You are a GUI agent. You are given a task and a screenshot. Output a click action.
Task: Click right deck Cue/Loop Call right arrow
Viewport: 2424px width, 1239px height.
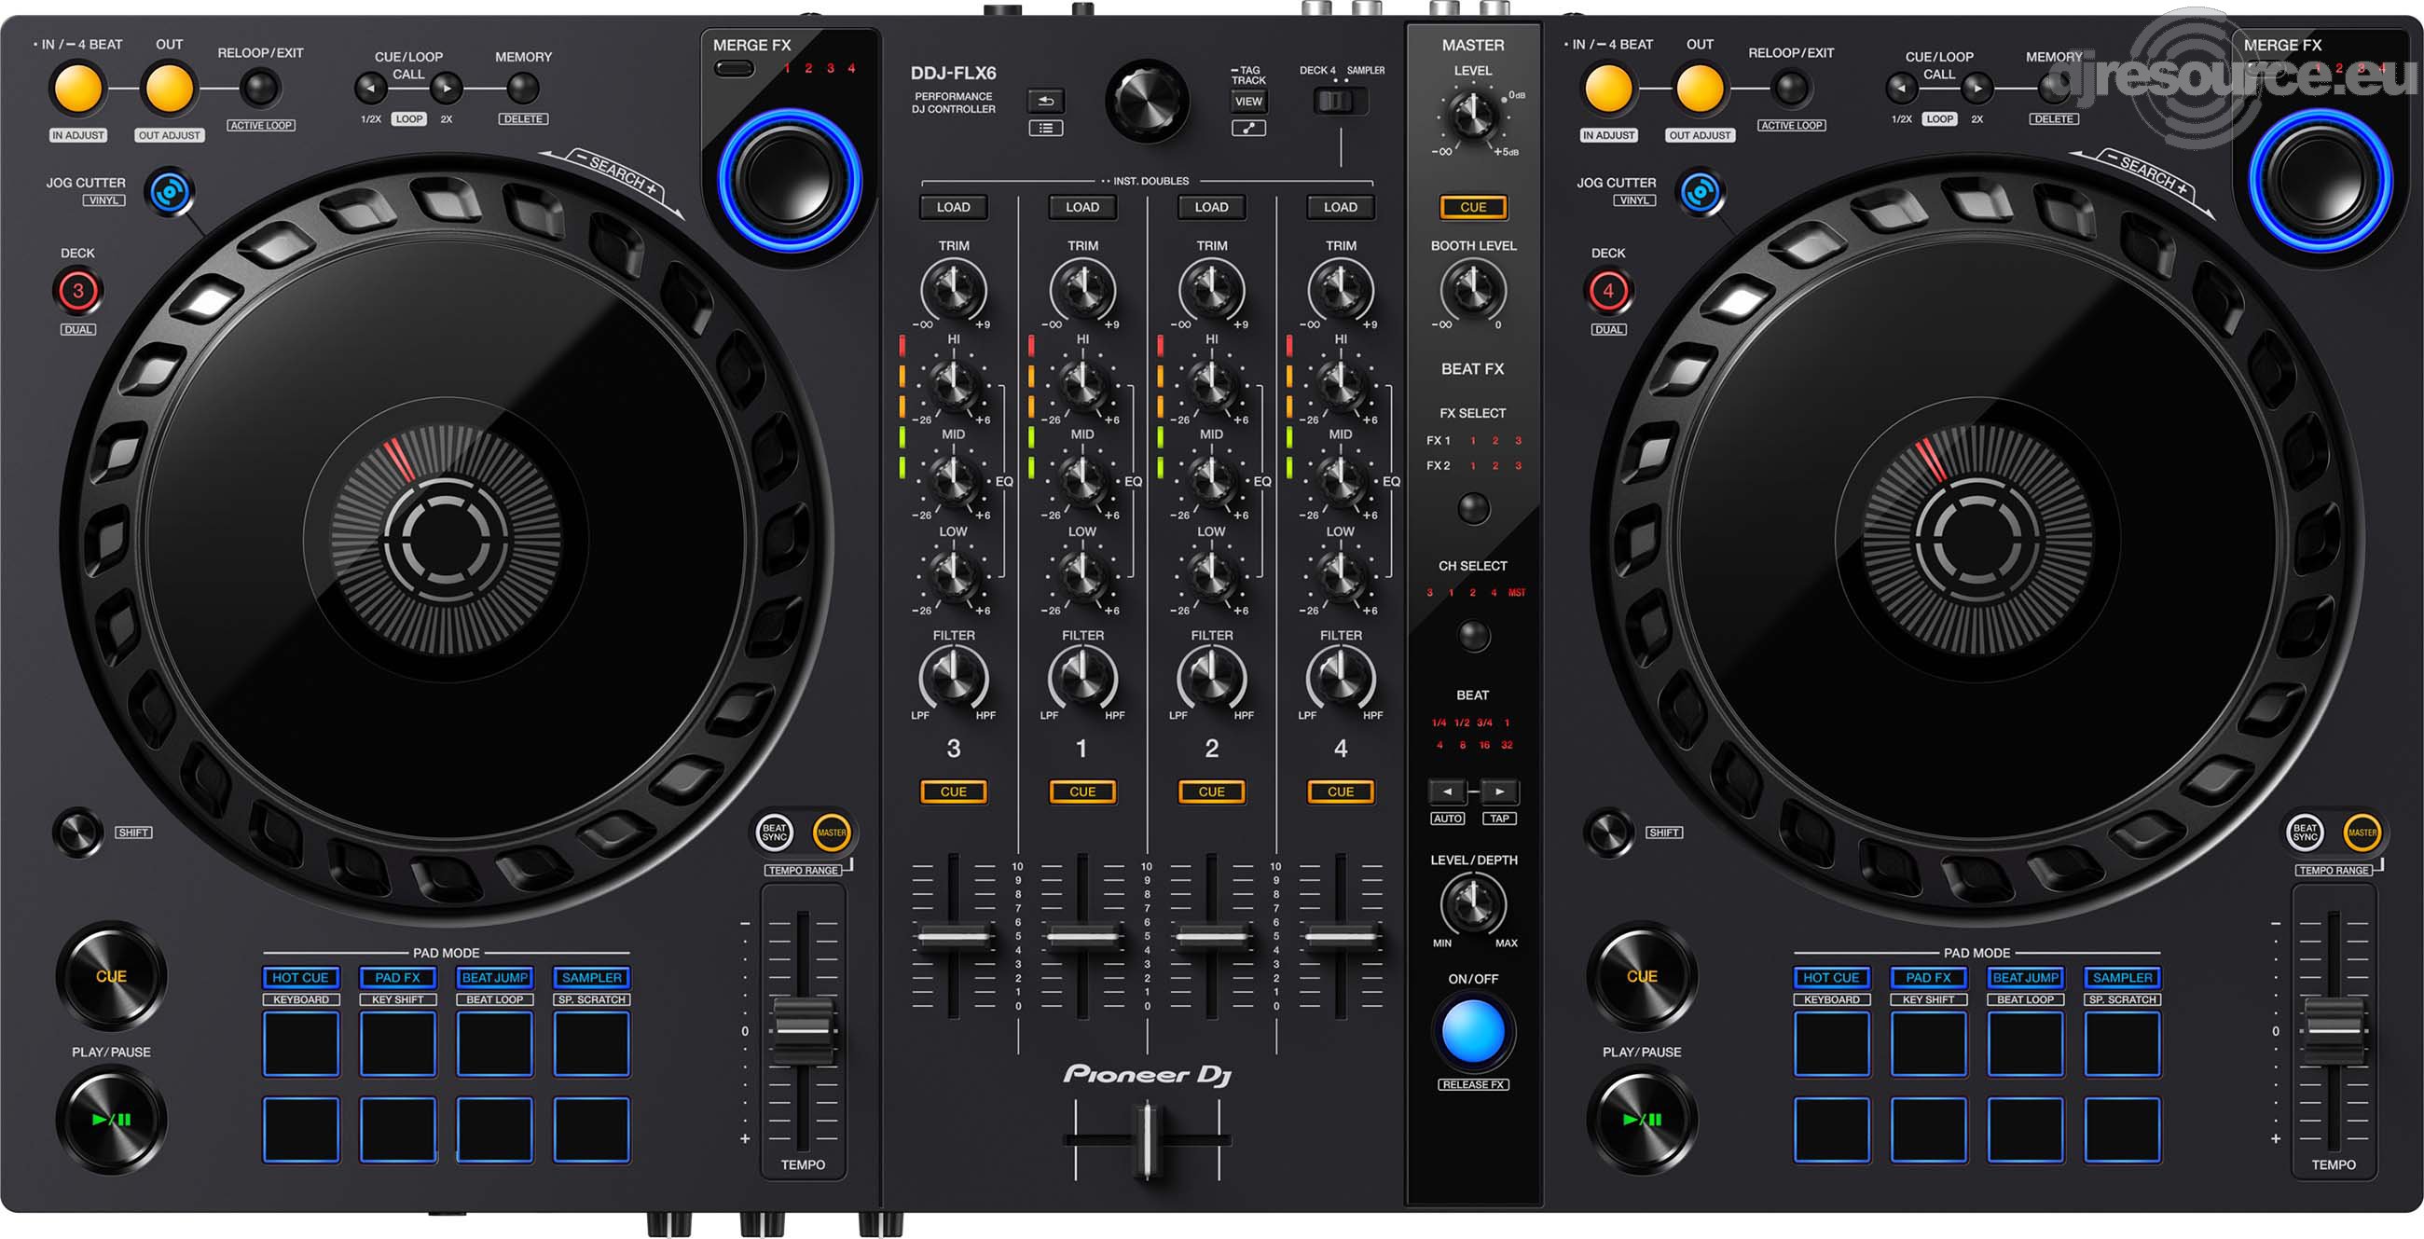click(1977, 89)
